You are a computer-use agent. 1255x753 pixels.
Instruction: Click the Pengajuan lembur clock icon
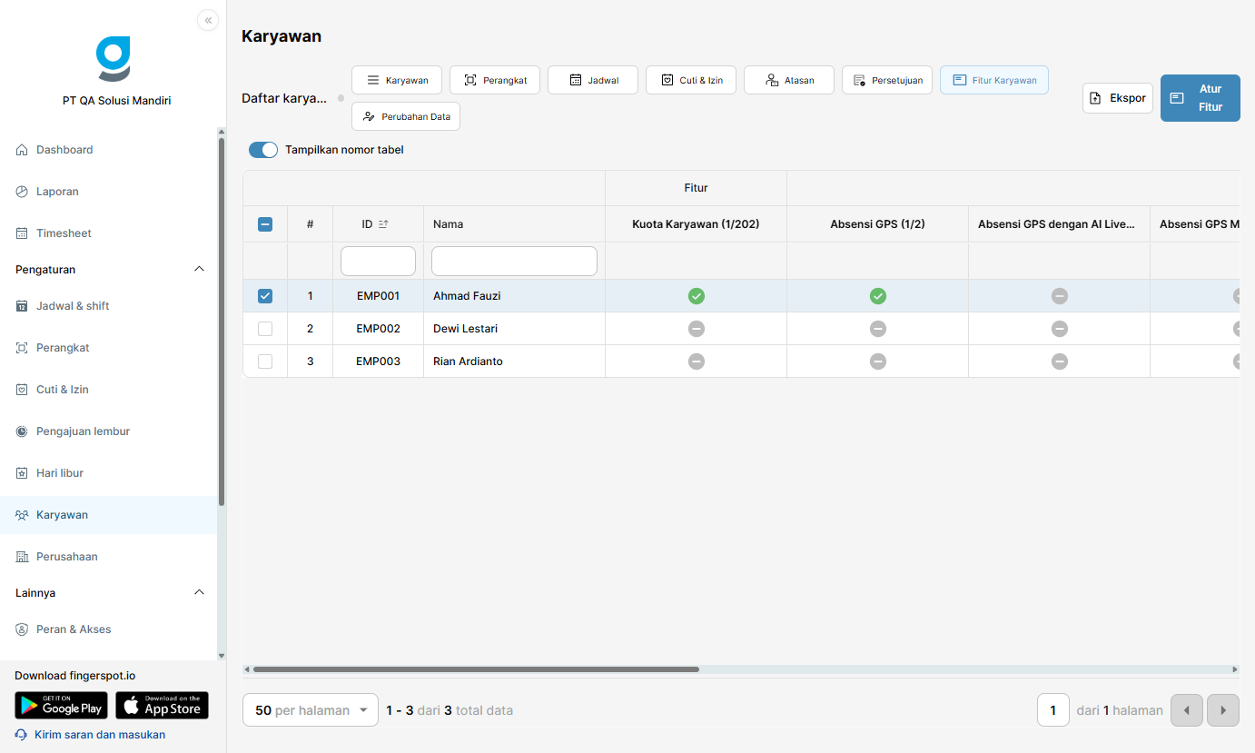point(22,431)
